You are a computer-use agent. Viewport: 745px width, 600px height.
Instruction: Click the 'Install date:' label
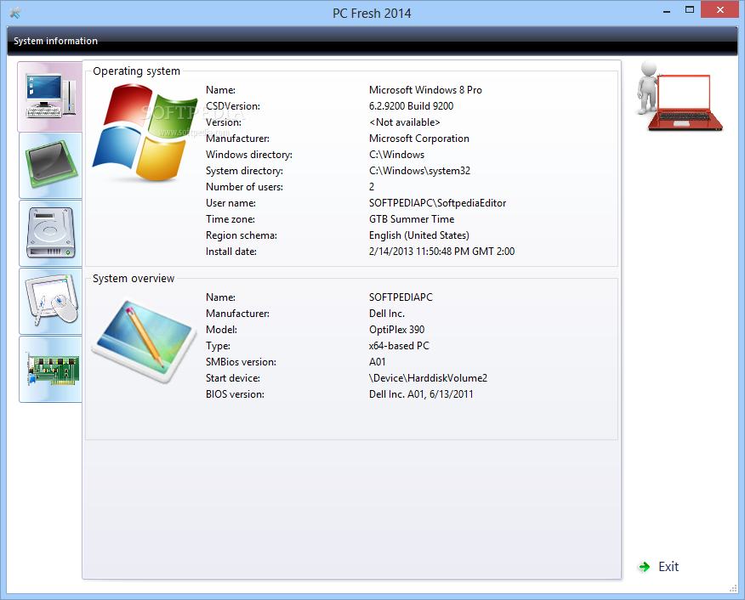[231, 252]
